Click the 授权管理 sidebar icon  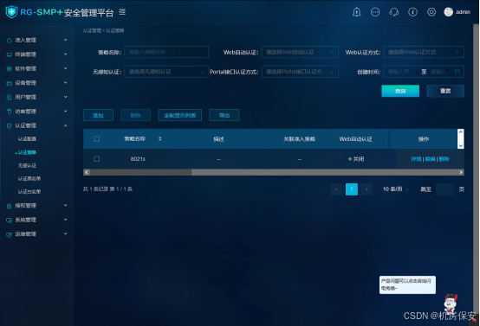pos(10,206)
